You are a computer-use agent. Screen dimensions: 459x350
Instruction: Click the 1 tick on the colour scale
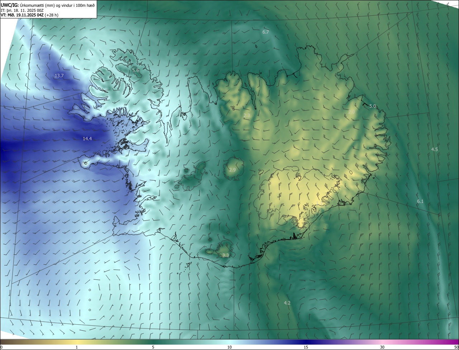pyautogui.click(x=77, y=347)
